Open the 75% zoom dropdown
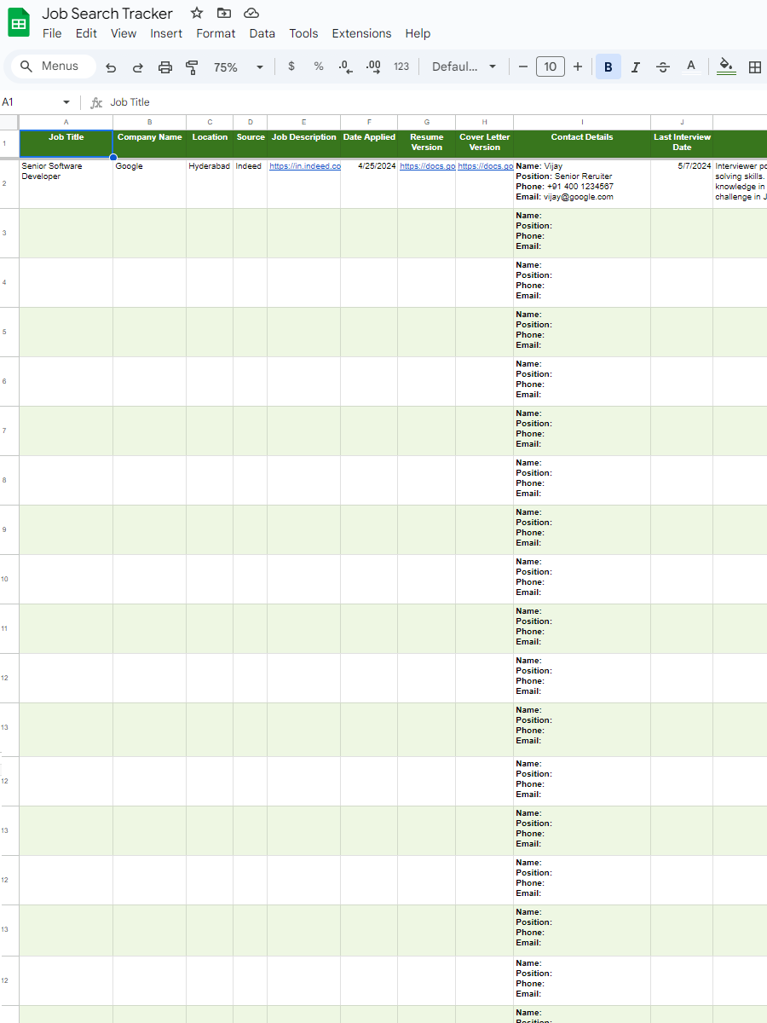This screenshot has height=1023, width=767. tap(238, 67)
